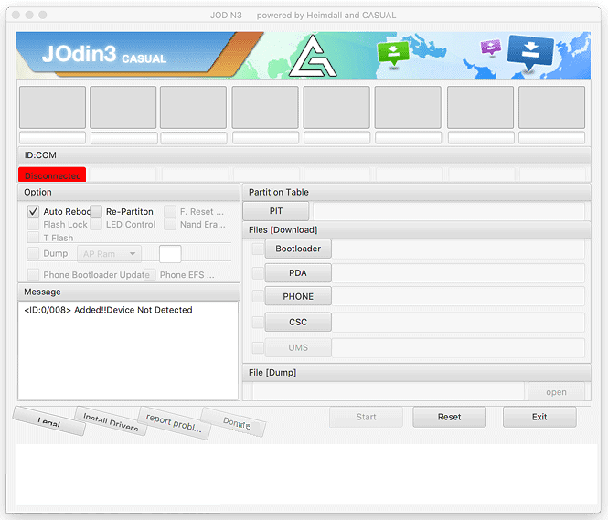Click the PIT file path field
Viewport: 608px width, 520px height.
[x=449, y=211]
